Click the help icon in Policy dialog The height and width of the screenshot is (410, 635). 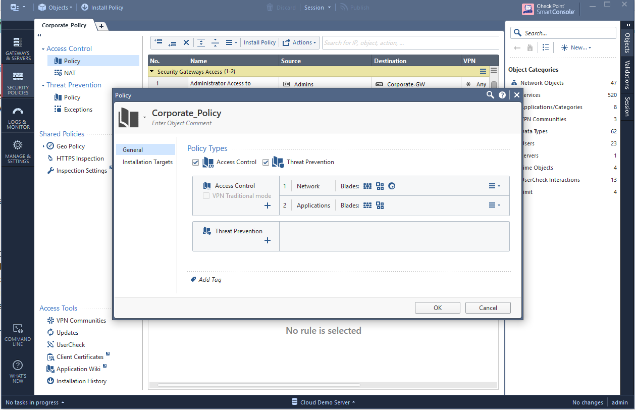[502, 95]
